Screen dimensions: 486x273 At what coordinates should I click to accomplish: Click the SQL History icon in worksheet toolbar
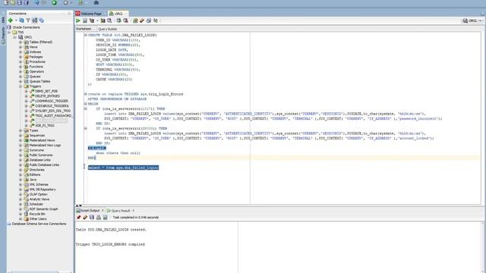149,20
